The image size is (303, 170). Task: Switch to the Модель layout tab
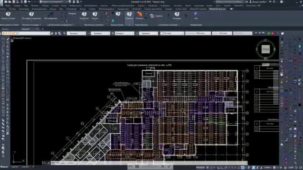[4, 167]
